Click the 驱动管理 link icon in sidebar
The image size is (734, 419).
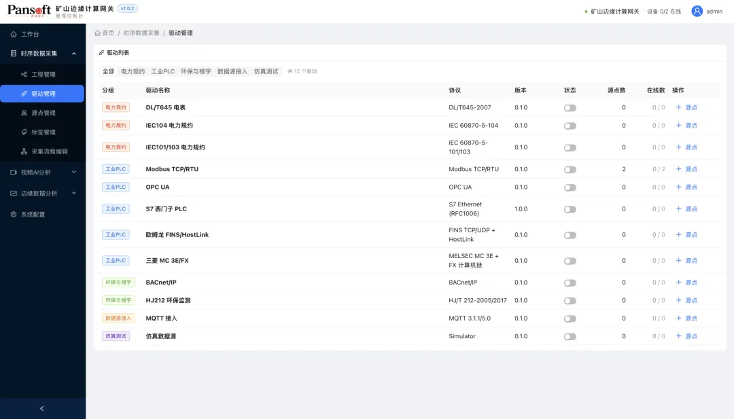(x=24, y=94)
